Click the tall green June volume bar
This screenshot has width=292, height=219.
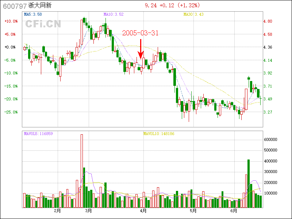[249, 183]
